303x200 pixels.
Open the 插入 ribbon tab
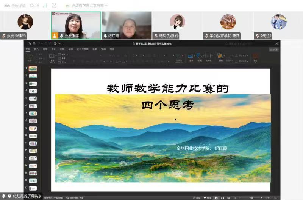[36, 49]
